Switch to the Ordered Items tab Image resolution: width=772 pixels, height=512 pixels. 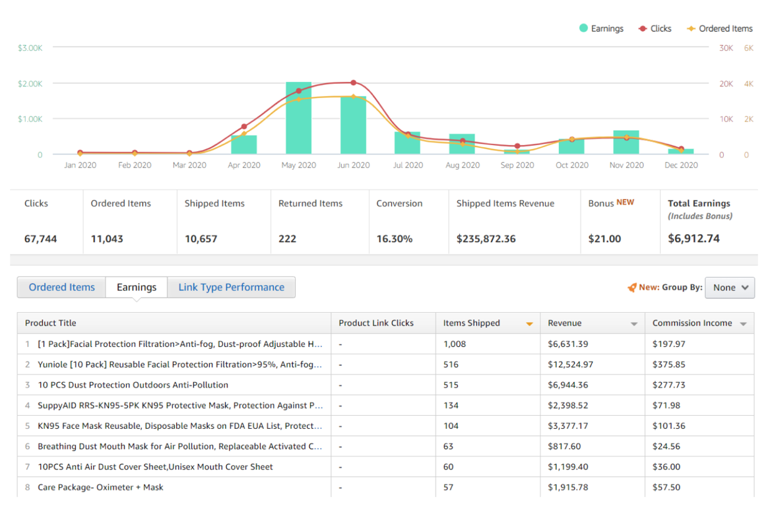62,287
